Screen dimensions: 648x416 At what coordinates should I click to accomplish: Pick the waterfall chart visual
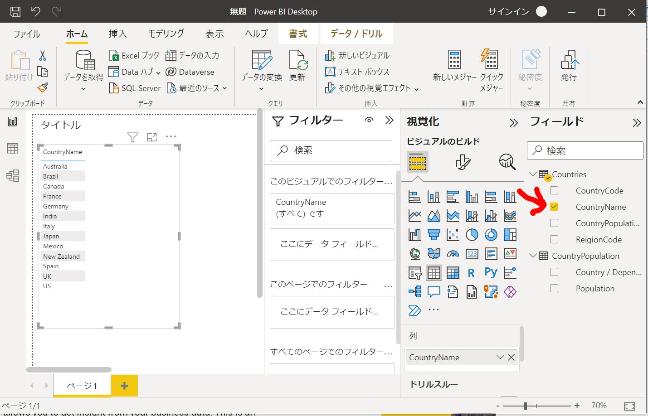tap(414, 235)
